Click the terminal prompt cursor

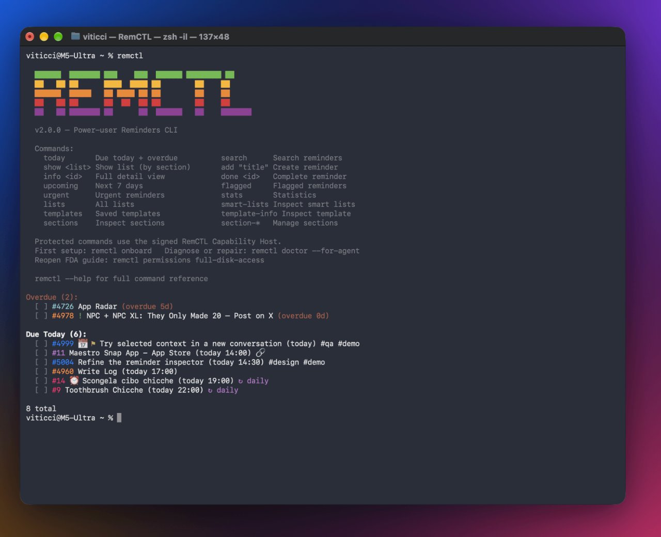[x=119, y=418]
